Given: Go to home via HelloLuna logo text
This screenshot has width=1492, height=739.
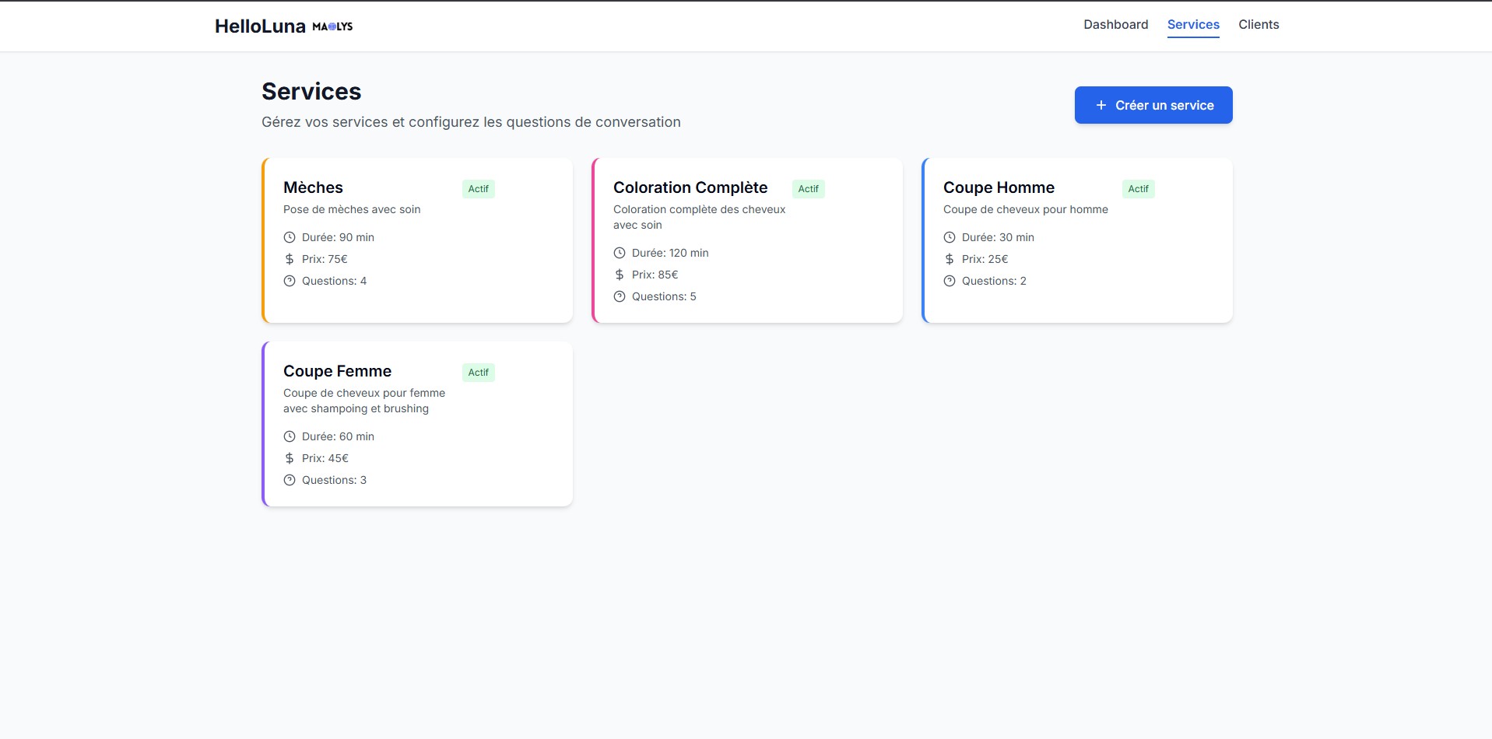Looking at the screenshot, I should pyautogui.click(x=260, y=26).
